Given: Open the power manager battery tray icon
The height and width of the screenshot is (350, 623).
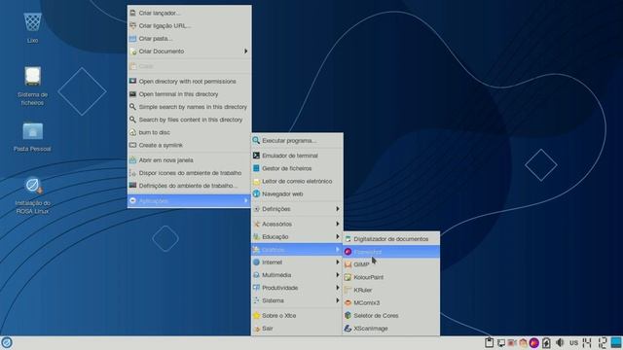Looking at the screenshot, I should 547,343.
